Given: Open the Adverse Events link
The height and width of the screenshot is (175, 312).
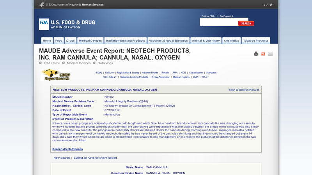Looking at the screenshot, I should point(150,73).
